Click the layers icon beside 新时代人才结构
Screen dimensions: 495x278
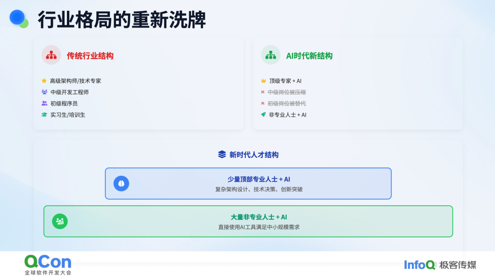pyautogui.click(x=222, y=154)
